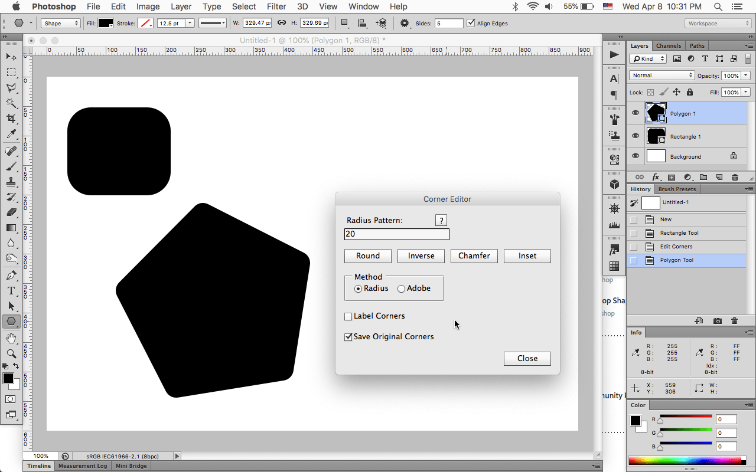Select the Gradient tool
The image size is (756, 472).
[11, 228]
